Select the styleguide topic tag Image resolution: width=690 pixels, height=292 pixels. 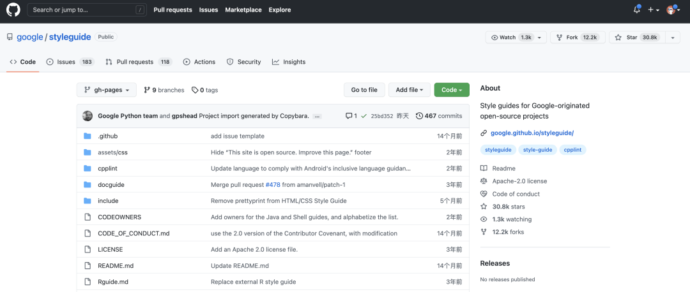pos(498,150)
